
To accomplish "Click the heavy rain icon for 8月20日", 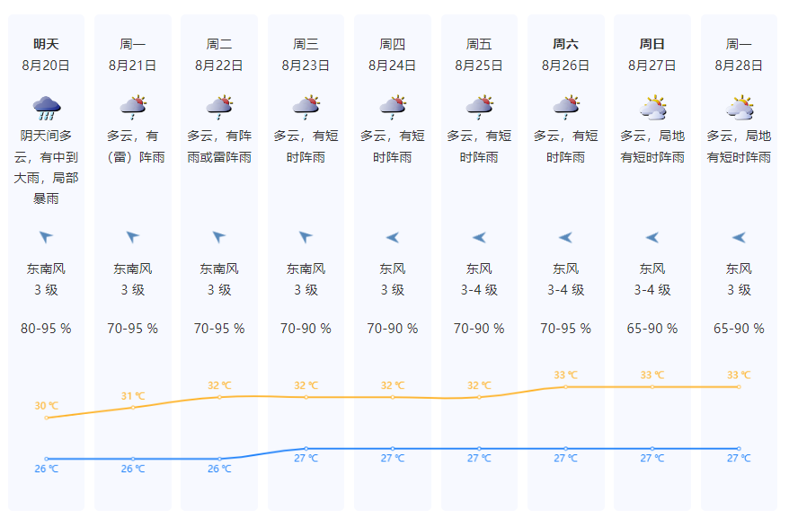I will click(46, 108).
